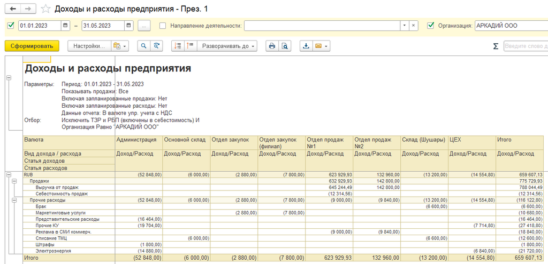The height and width of the screenshot is (264, 548).
Task: Select the Себестоимость продаж row label
Action: coord(62,194)
